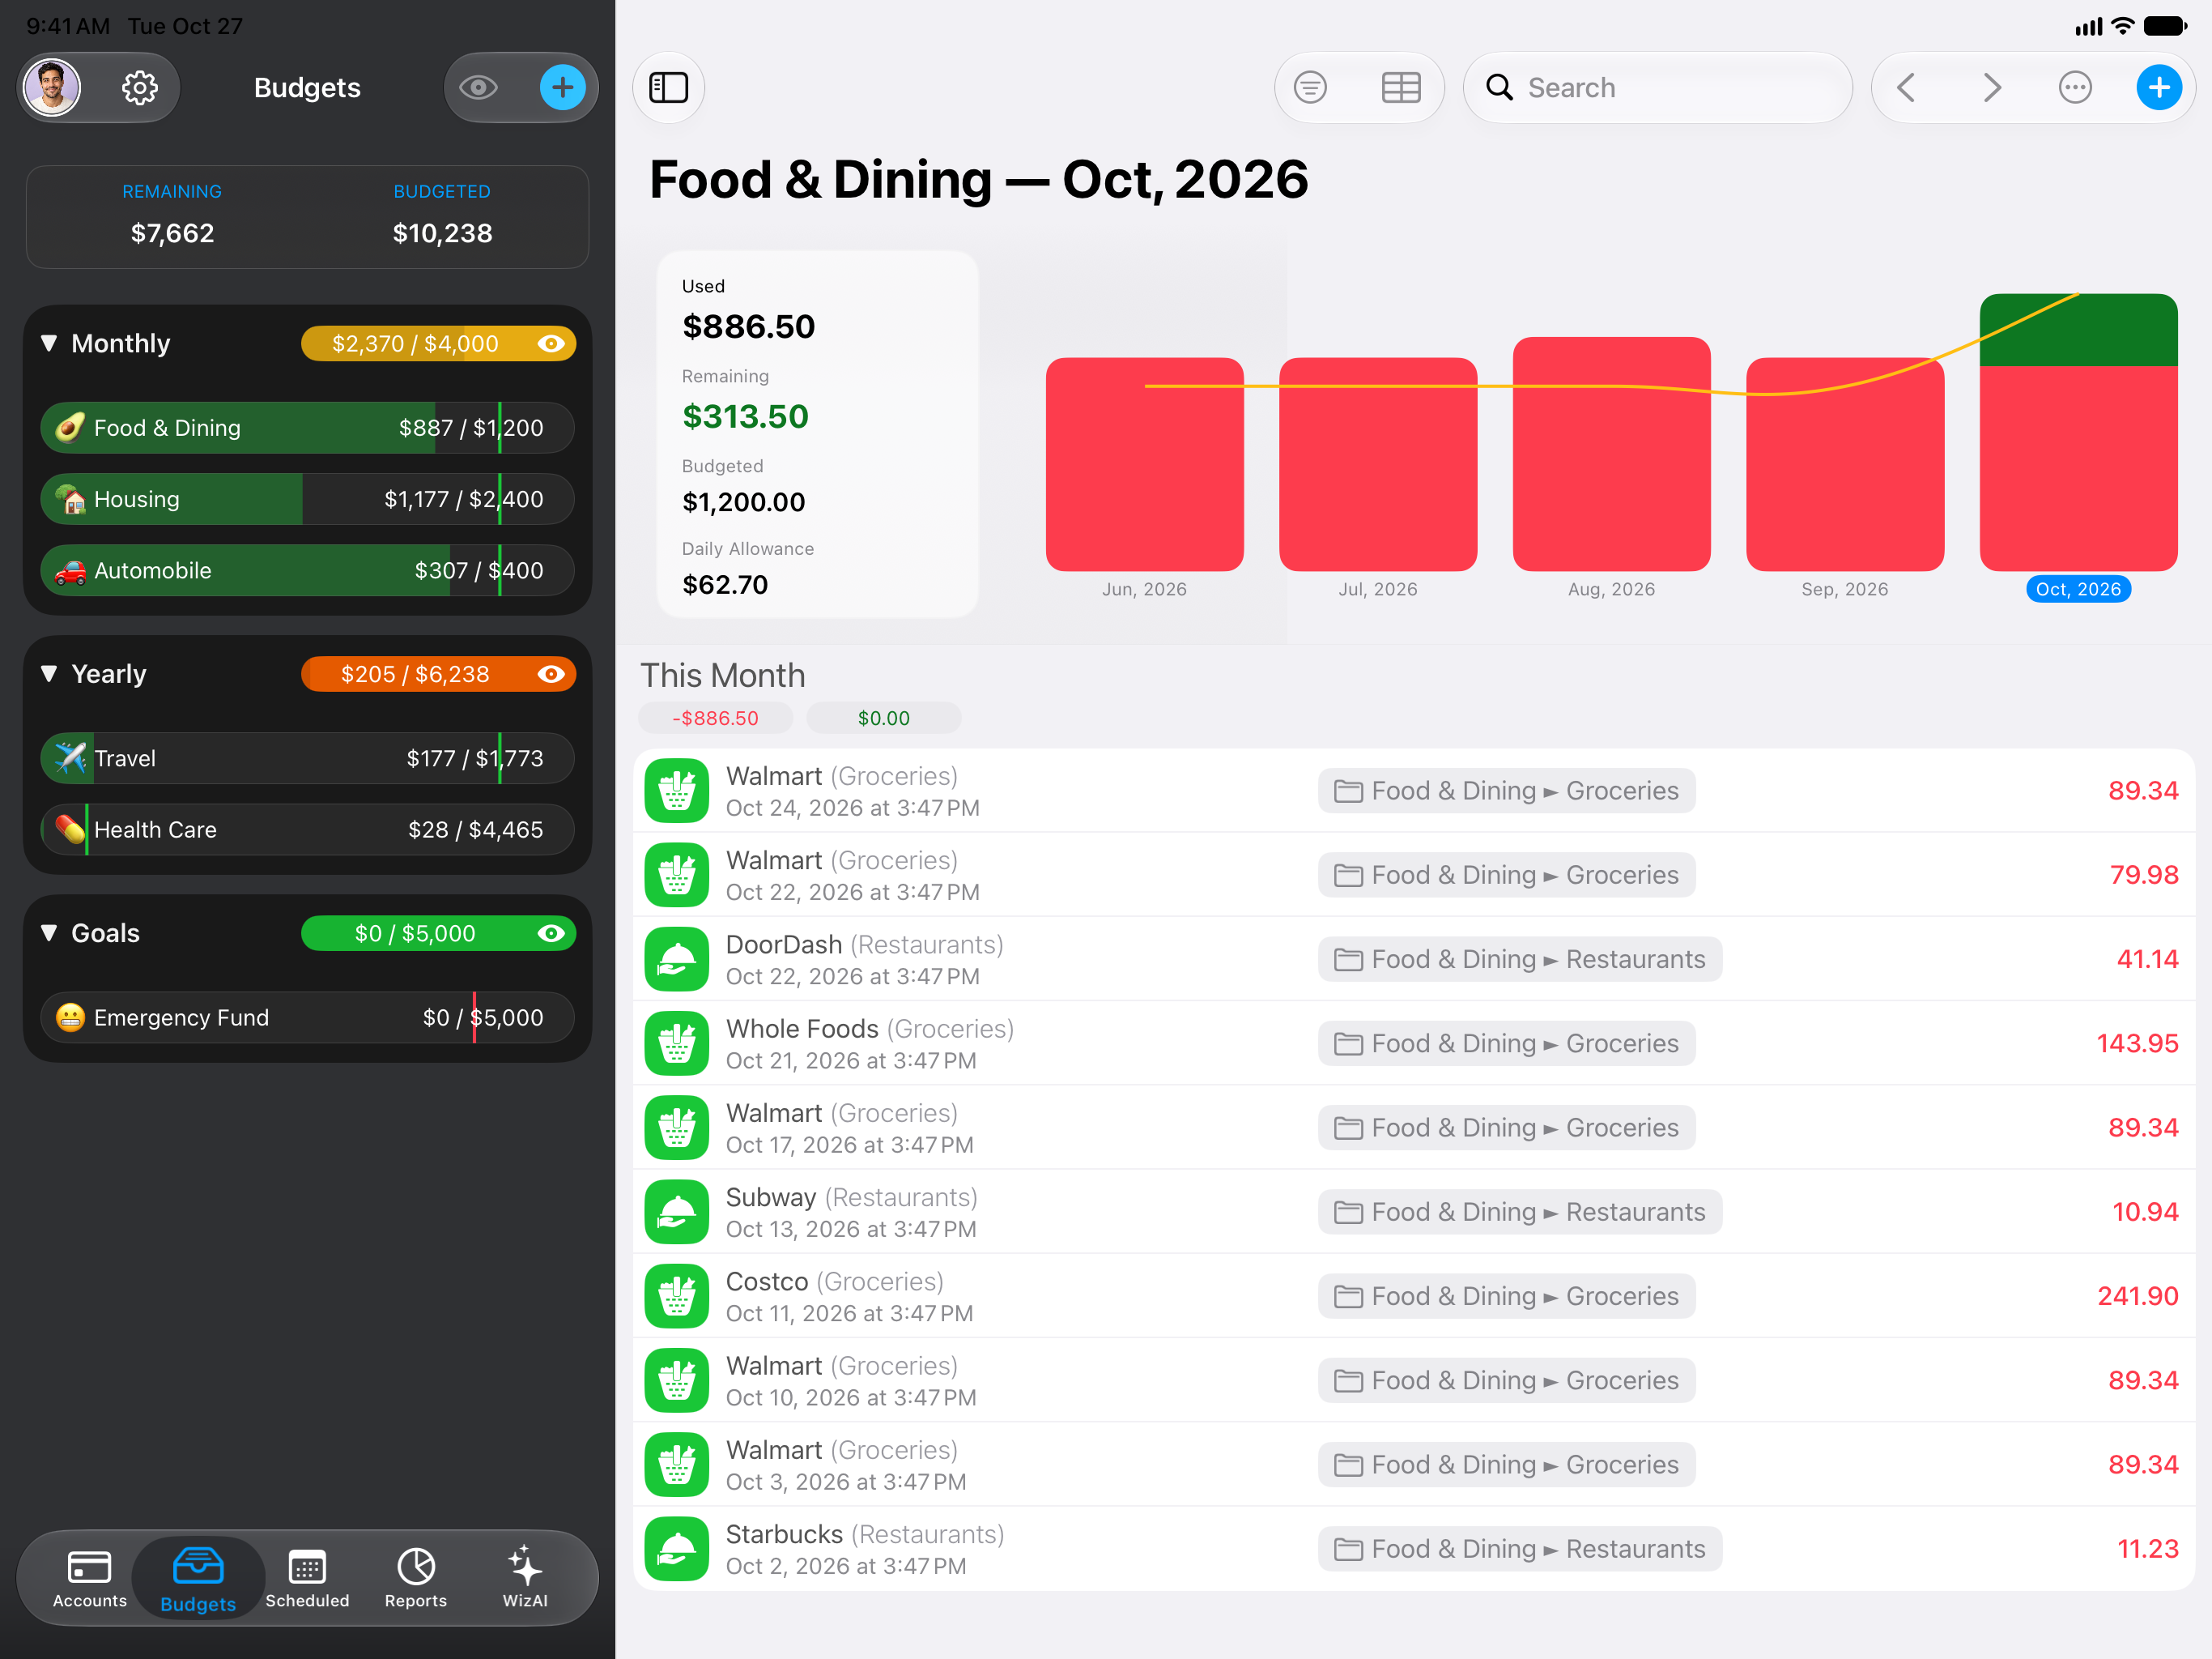Select the Aug, 2026 chart bar
Viewport: 2212px width, 1659px height.
coord(1611,454)
